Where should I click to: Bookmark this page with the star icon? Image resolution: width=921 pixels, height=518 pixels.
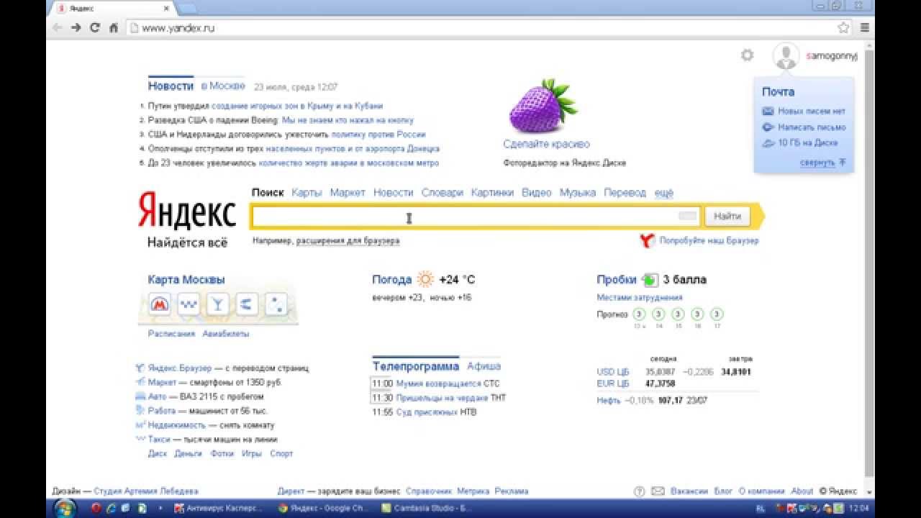843,28
